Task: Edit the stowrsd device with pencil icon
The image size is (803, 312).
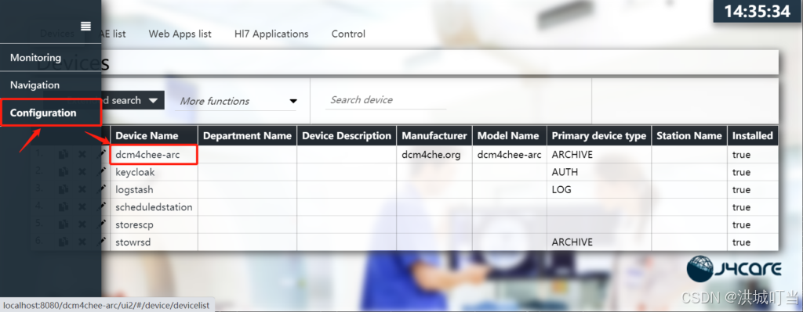Action: 101,241
